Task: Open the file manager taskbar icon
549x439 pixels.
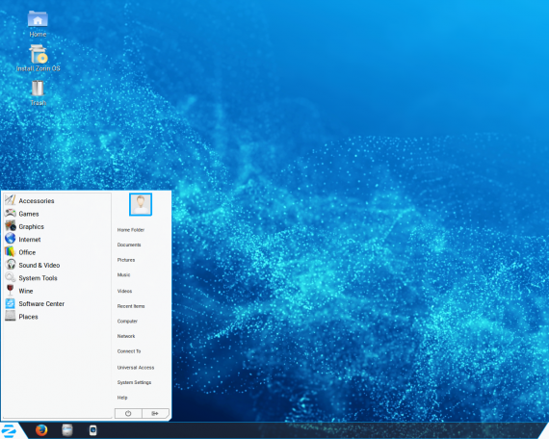Action: [x=67, y=430]
